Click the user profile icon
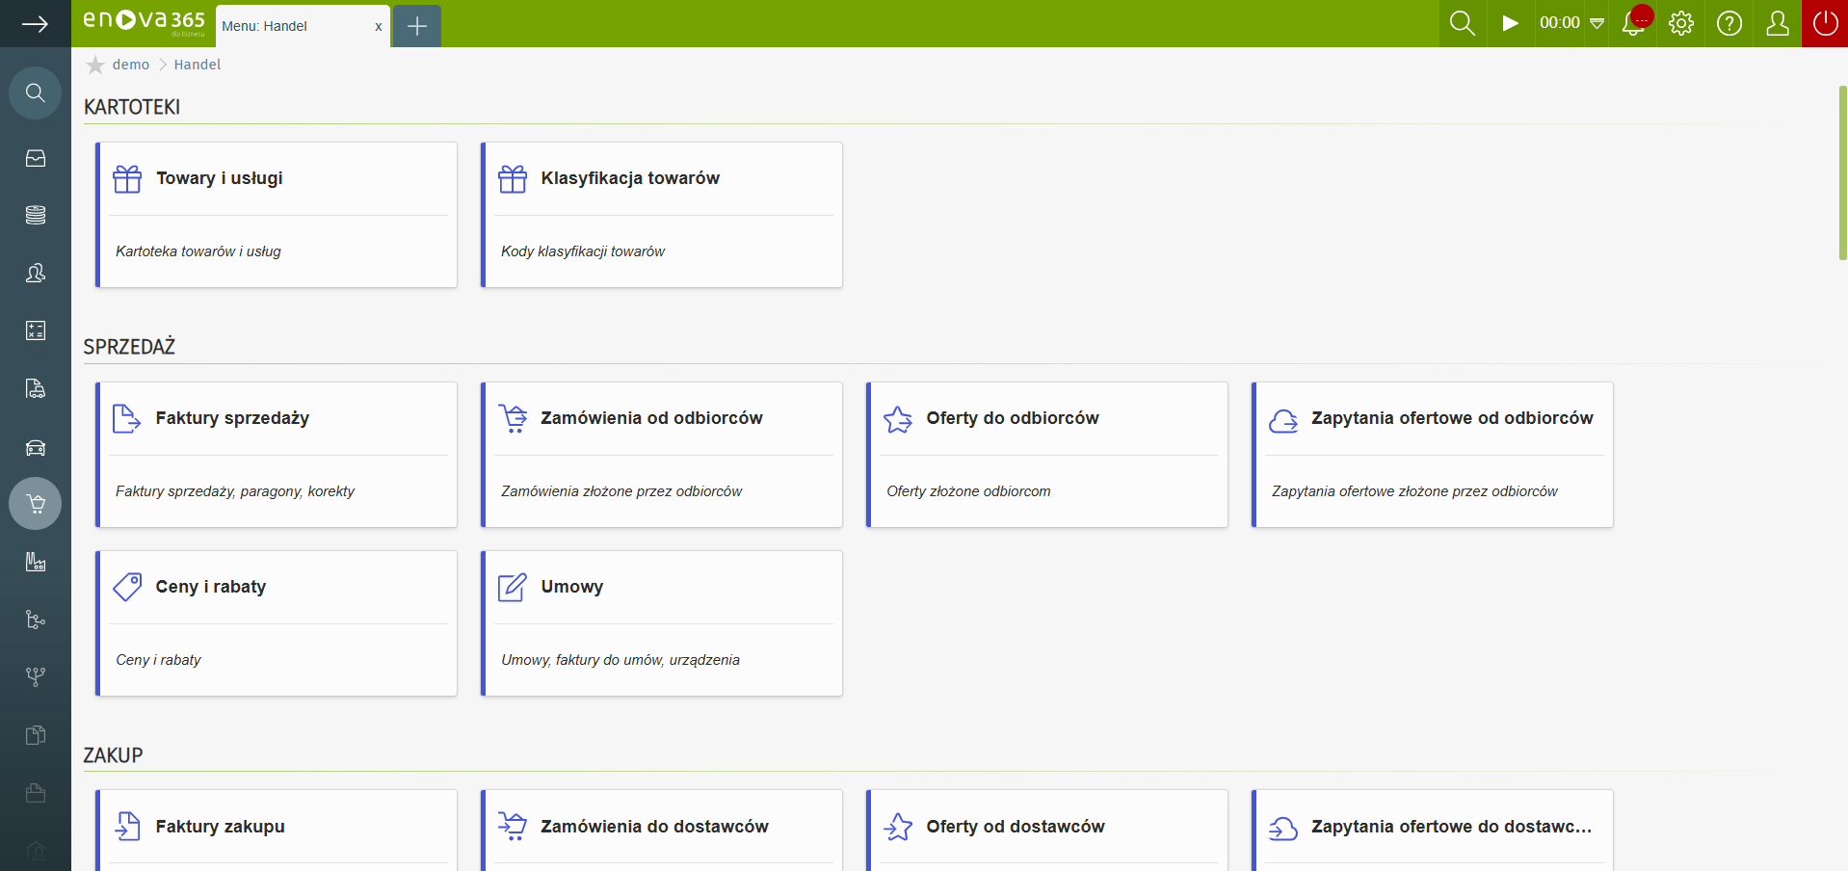 pyautogui.click(x=1778, y=24)
